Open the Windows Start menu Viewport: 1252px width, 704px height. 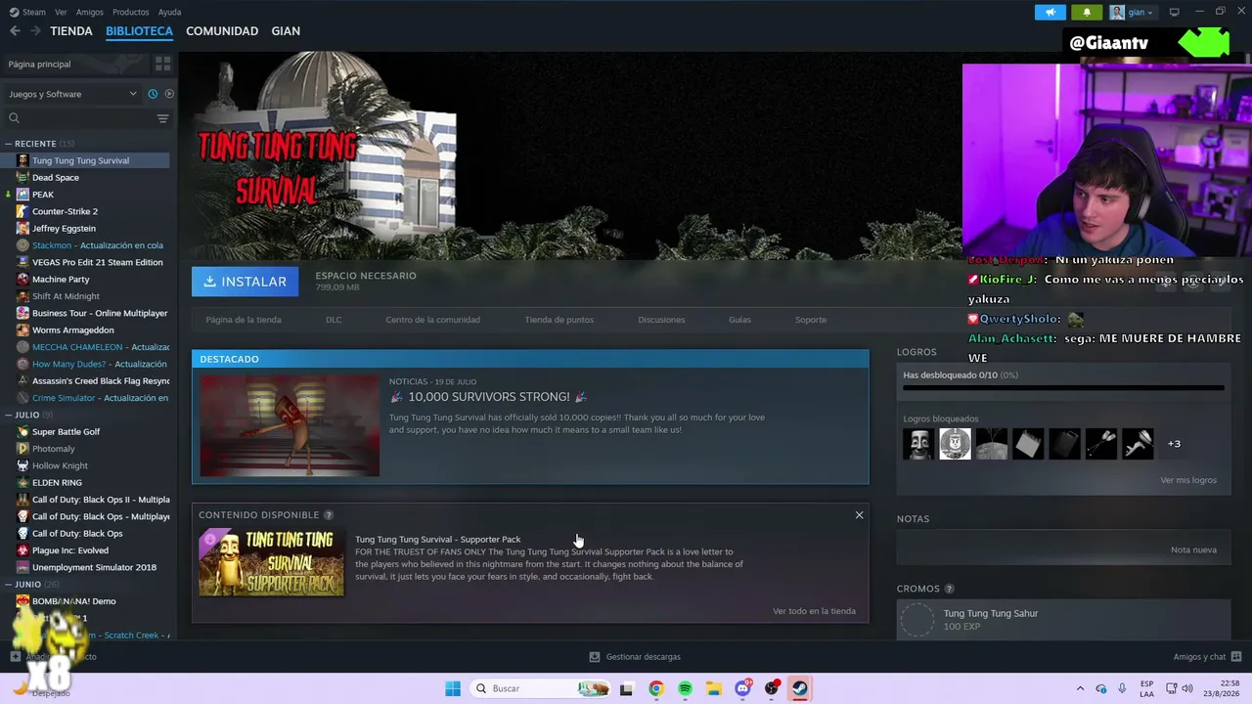[453, 688]
